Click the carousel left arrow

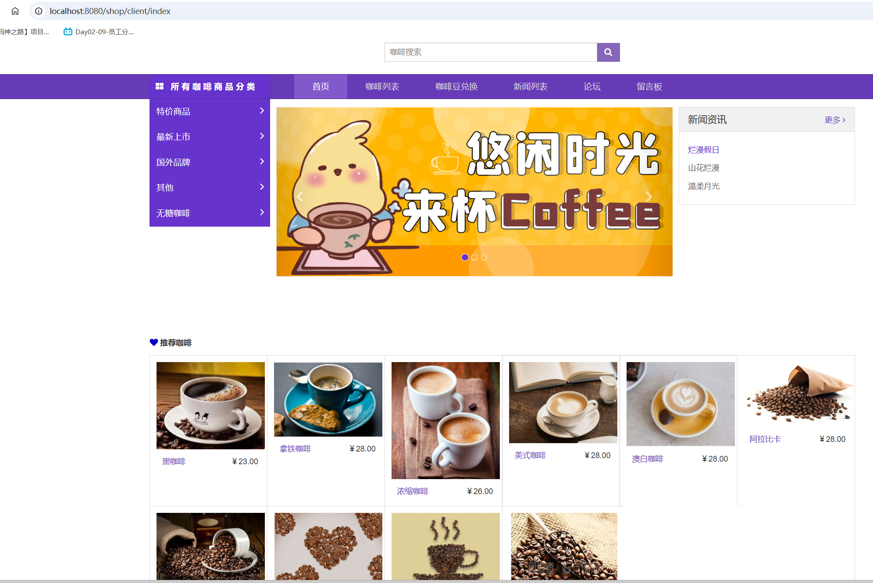click(300, 196)
